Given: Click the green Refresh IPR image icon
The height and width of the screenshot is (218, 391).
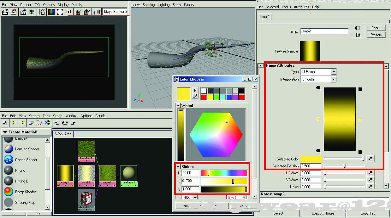Looking at the screenshot, I should point(32,12).
